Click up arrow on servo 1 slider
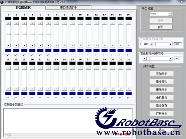The width and height of the screenshot is (186, 139). 8,23
